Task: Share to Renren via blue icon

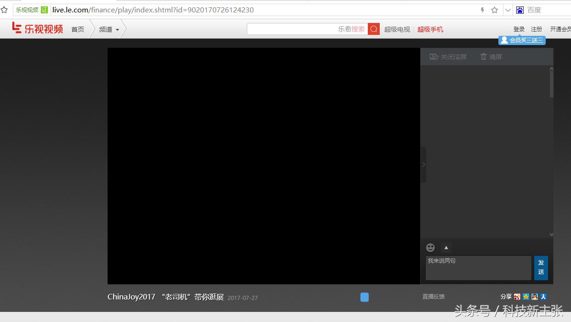Action: click(543, 297)
